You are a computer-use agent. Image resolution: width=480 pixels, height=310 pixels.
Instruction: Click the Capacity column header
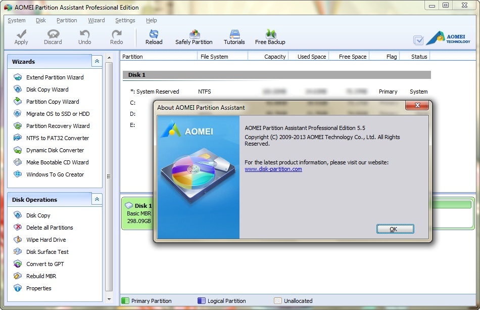tap(268, 56)
